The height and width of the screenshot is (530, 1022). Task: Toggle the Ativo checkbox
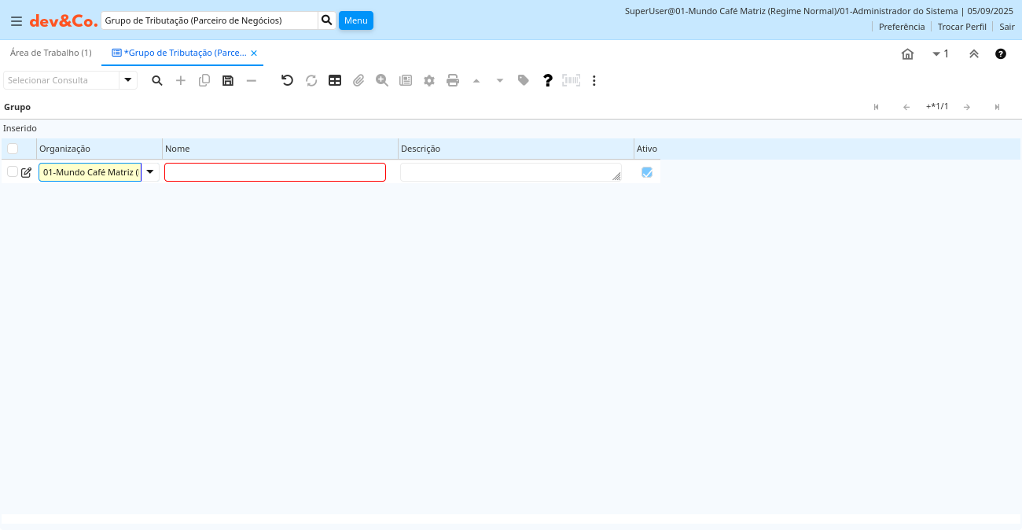click(x=647, y=172)
